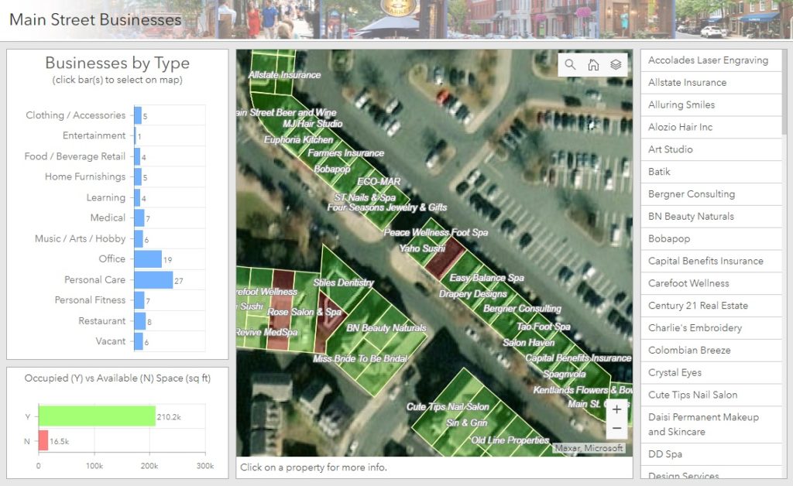Open the map layers list
Screen dimensions: 793x486
coord(616,65)
